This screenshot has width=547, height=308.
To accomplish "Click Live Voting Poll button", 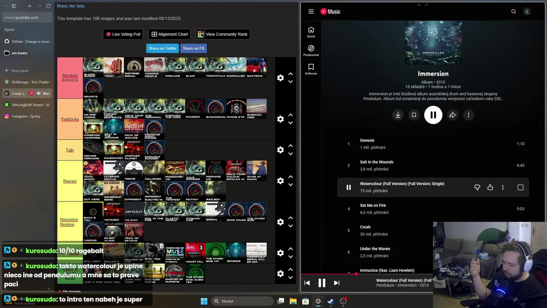I will click(x=123, y=34).
